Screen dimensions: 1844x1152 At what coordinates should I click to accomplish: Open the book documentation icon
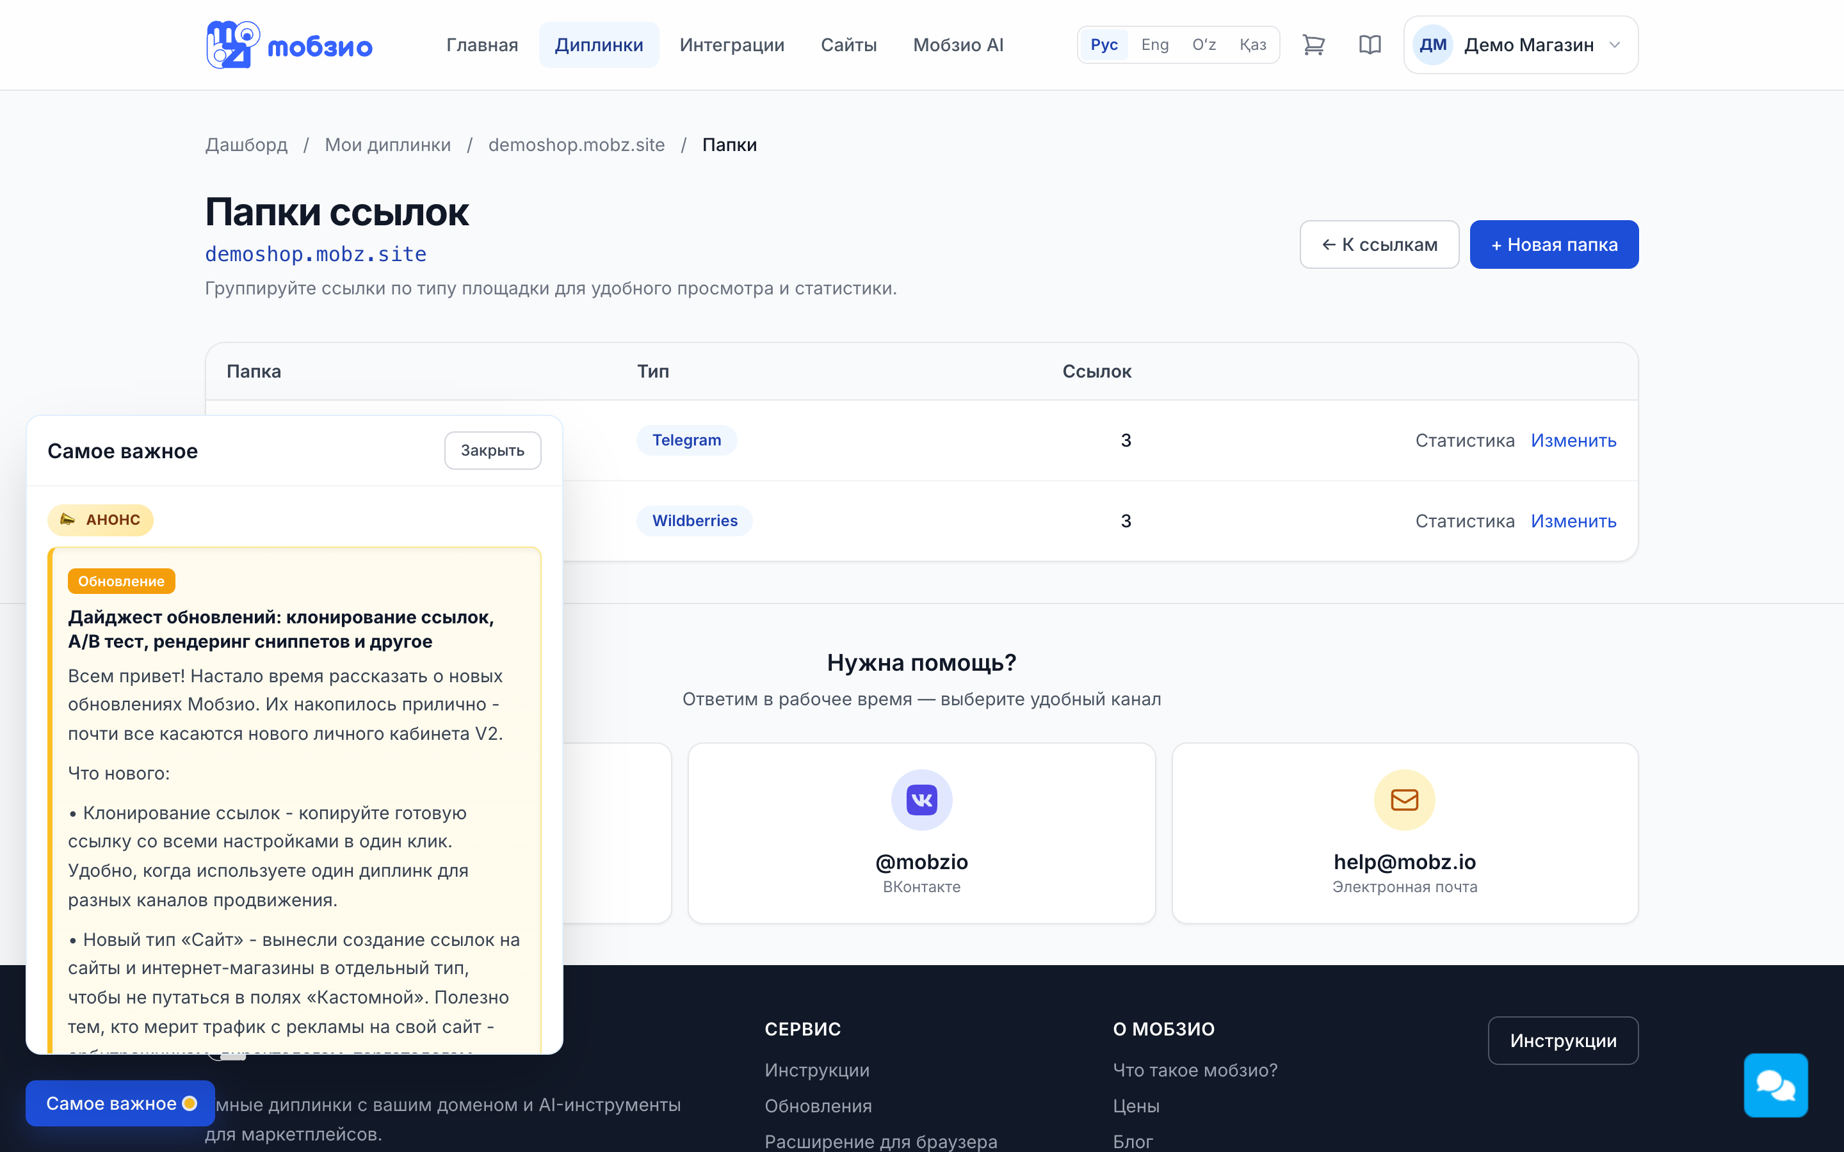click(1370, 45)
